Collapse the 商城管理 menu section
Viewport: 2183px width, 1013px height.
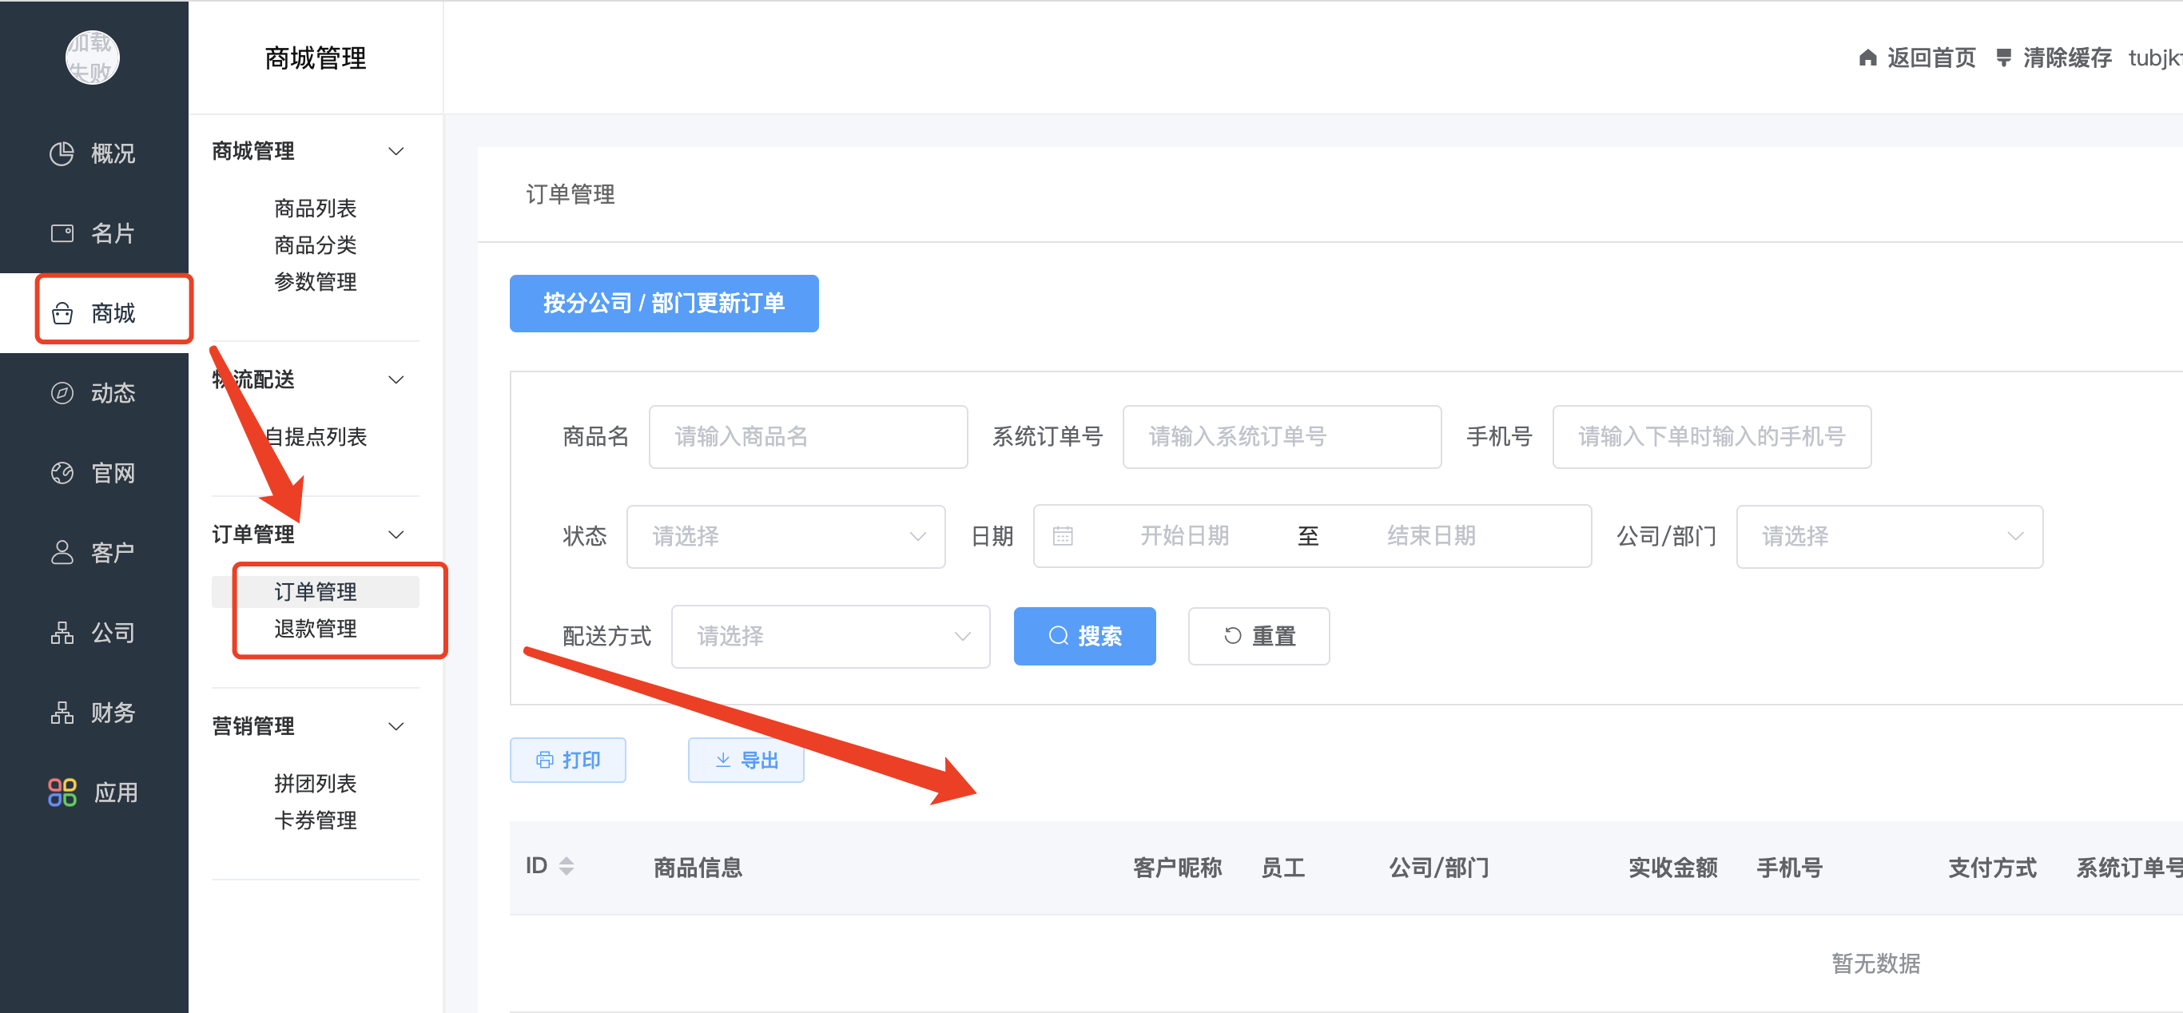(396, 152)
